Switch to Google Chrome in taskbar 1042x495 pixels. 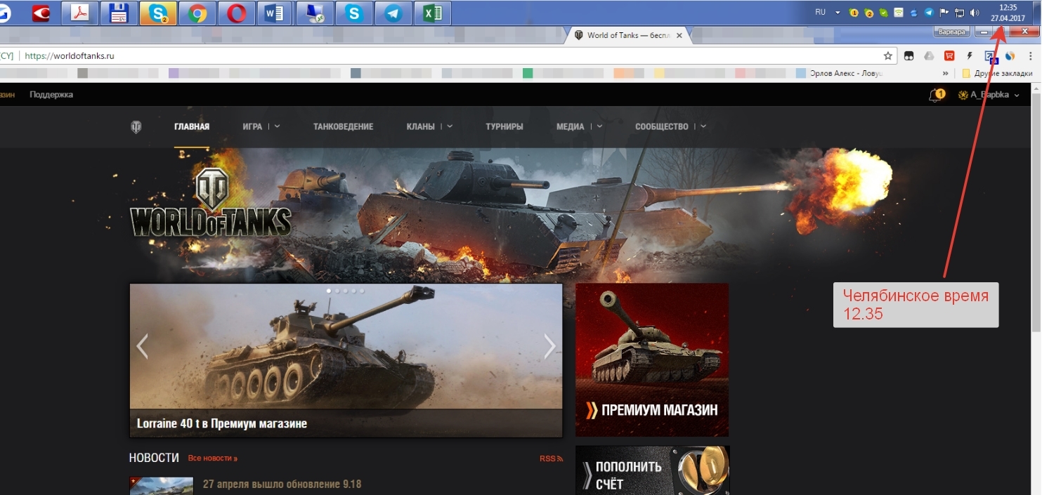coord(197,13)
